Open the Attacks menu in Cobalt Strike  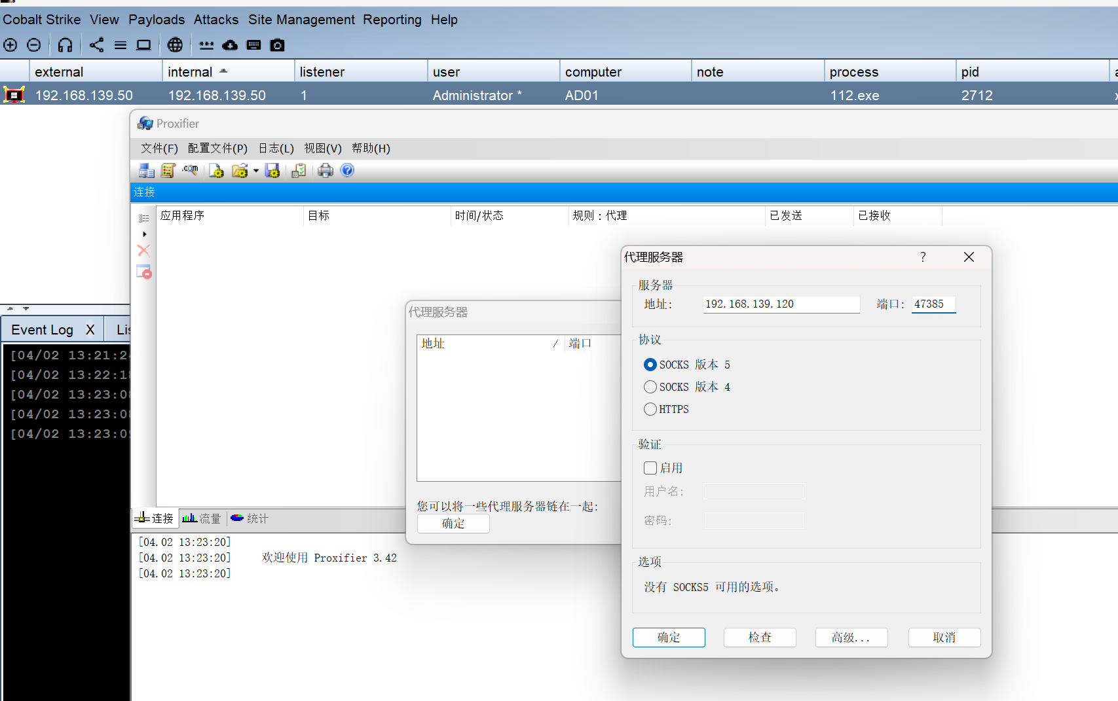(x=215, y=20)
